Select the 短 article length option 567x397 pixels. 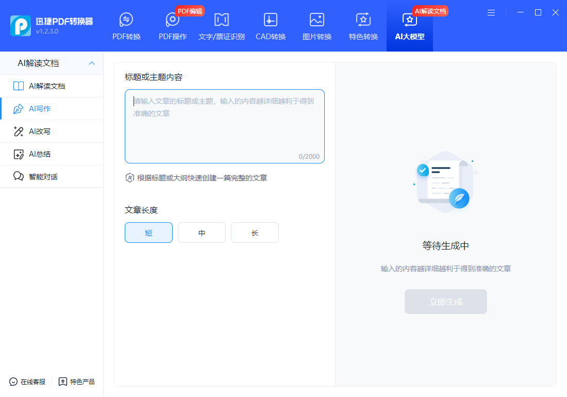[148, 233]
